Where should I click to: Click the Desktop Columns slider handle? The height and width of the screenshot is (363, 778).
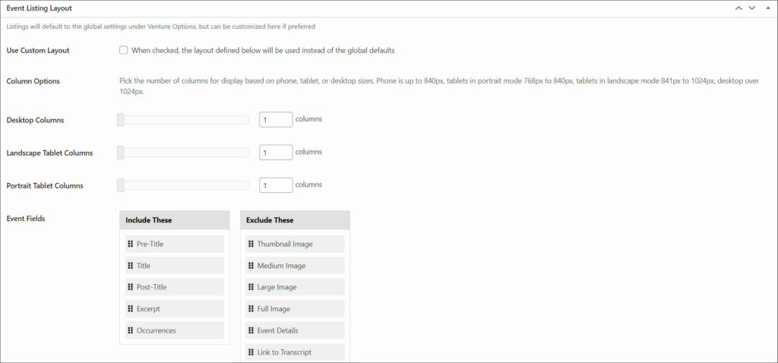[121, 119]
